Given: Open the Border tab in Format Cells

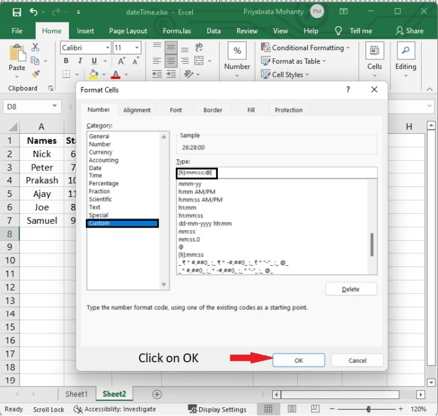Looking at the screenshot, I should coord(213,110).
